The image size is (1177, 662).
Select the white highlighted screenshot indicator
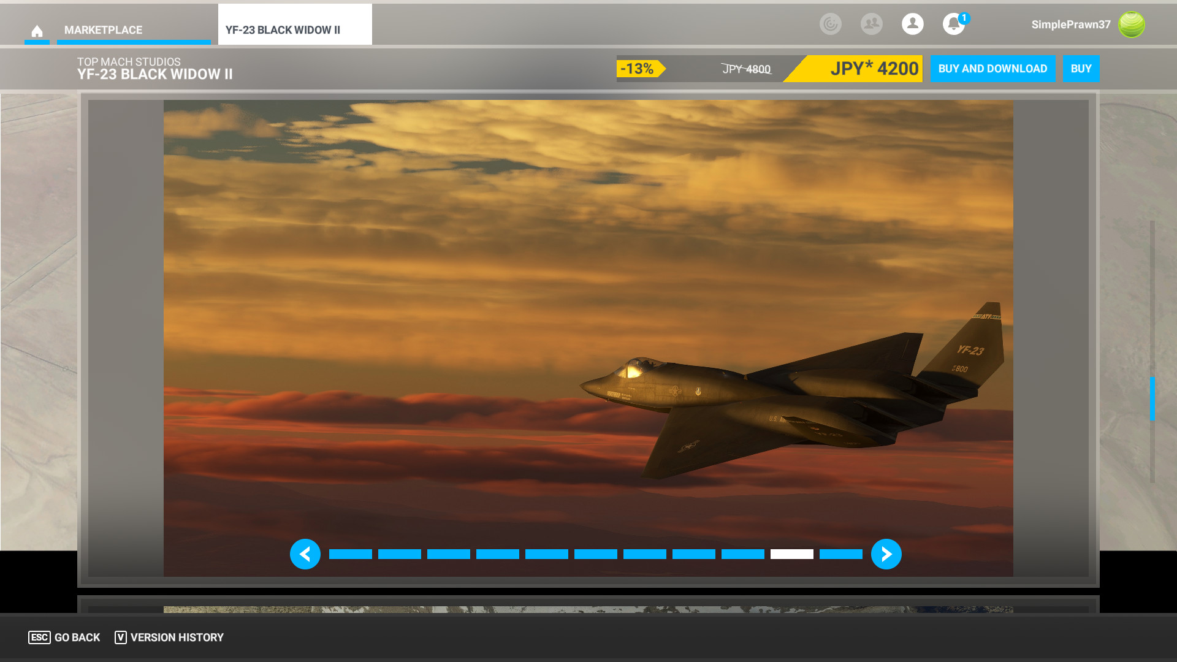[791, 554]
